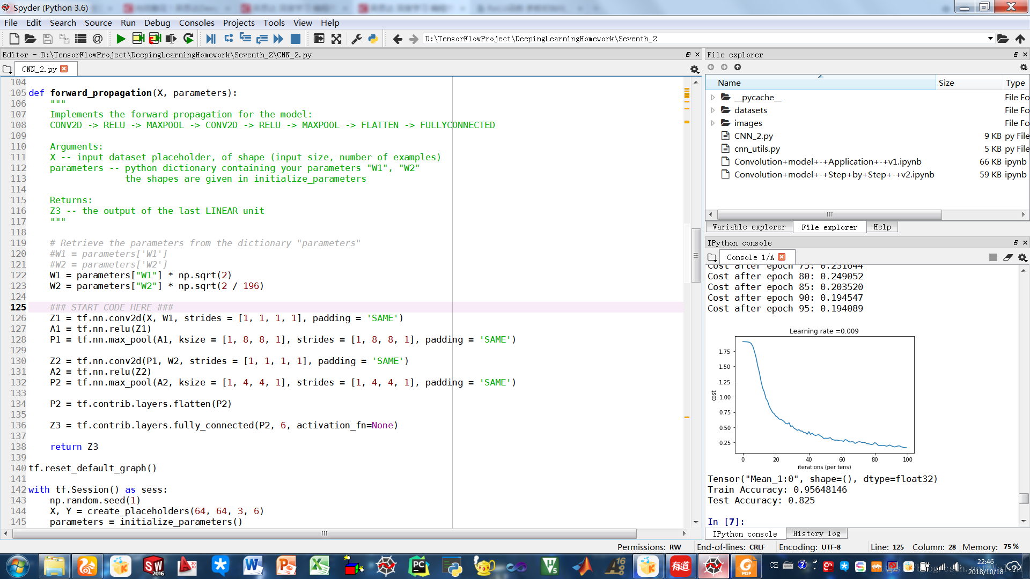Click the debugger Step into function icon

(245, 39)
